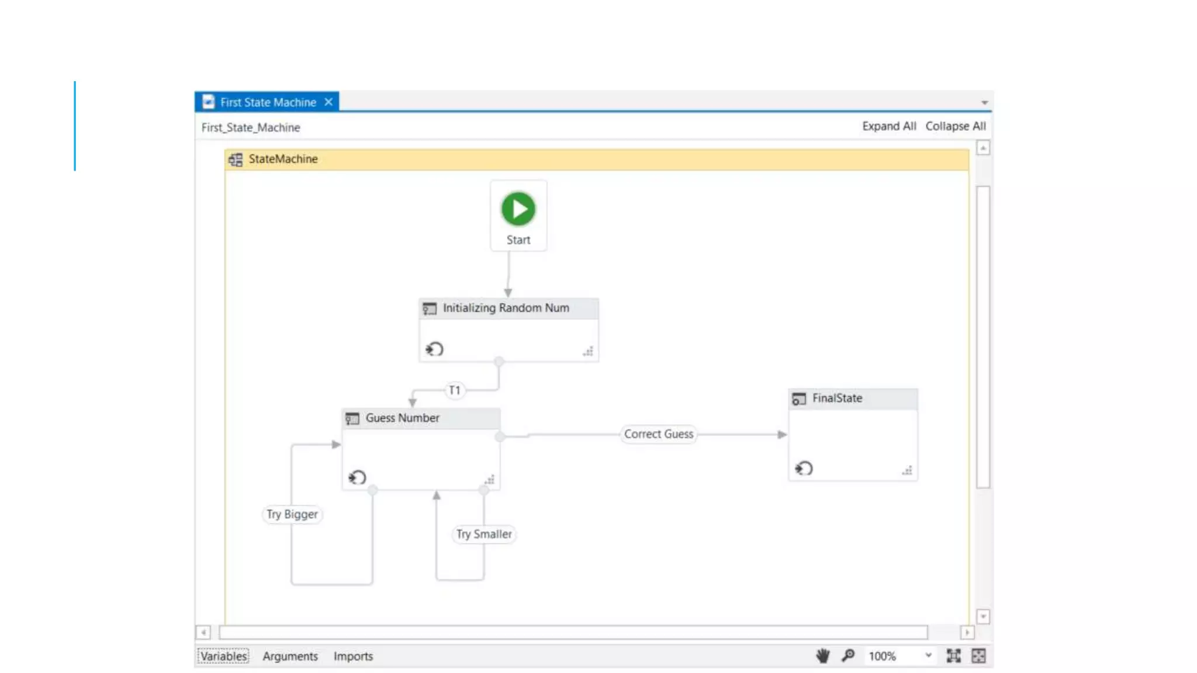Click entry icon in Initializing Random Num state
This screenshot has height=673, width=1197.
pyautogui.click(x=434, y=349)
